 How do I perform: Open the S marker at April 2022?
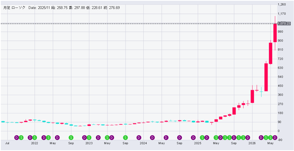[48, 138]
